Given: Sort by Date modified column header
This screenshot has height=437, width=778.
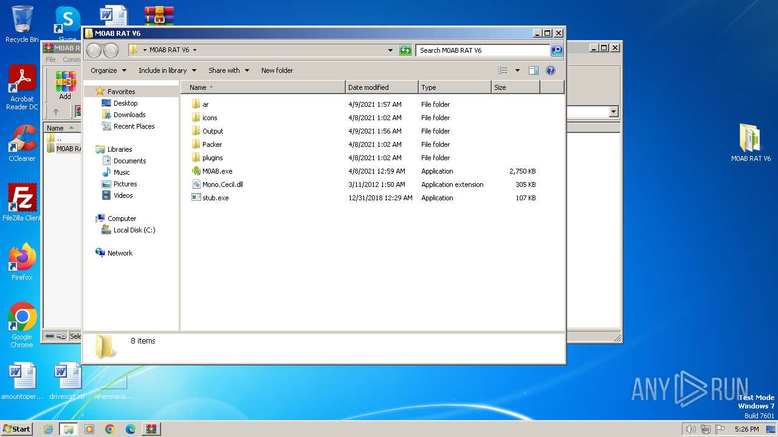Looking at the screenshot, I should pos(382,87).
